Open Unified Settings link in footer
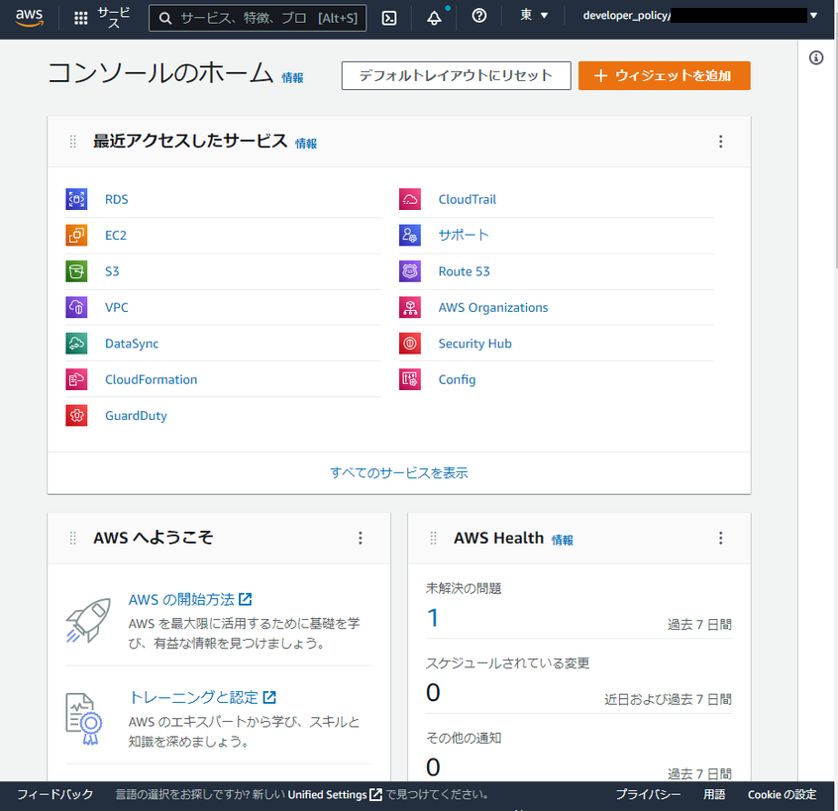 pyautogui.click(x=335, y=794)
